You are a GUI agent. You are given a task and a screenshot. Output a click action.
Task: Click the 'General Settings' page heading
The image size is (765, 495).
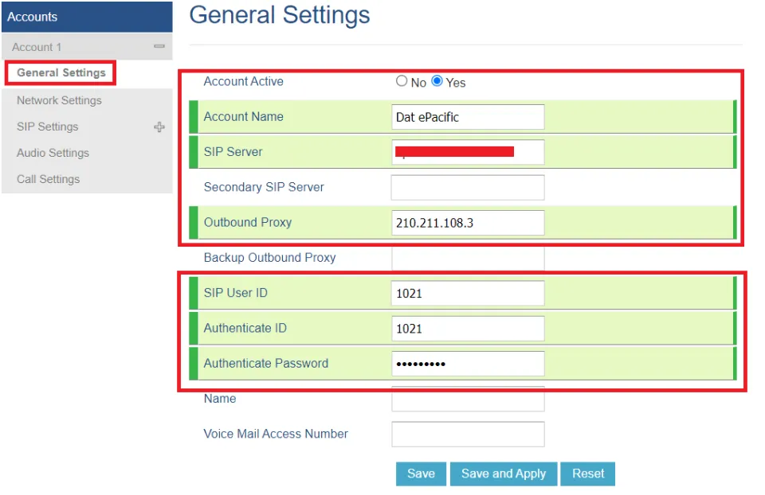[x=280, y=15]
